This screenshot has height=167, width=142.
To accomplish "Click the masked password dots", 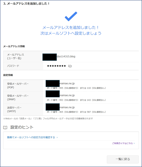I will 56,66.
